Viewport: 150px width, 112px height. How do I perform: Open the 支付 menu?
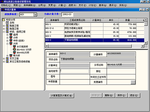[82, 5]
